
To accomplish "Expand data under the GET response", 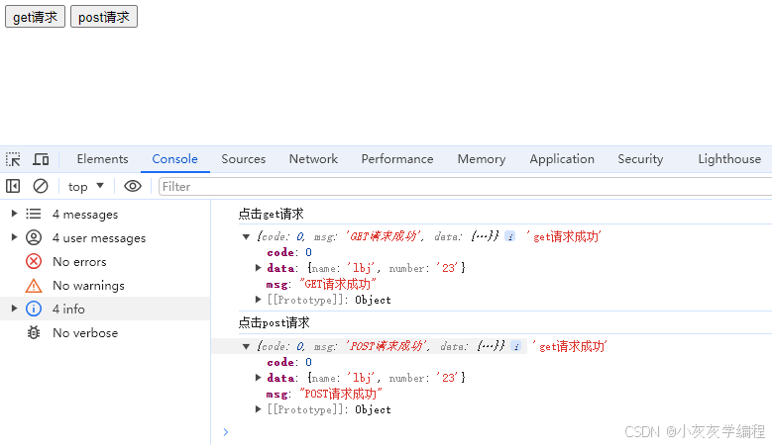I will coord(258,268).
